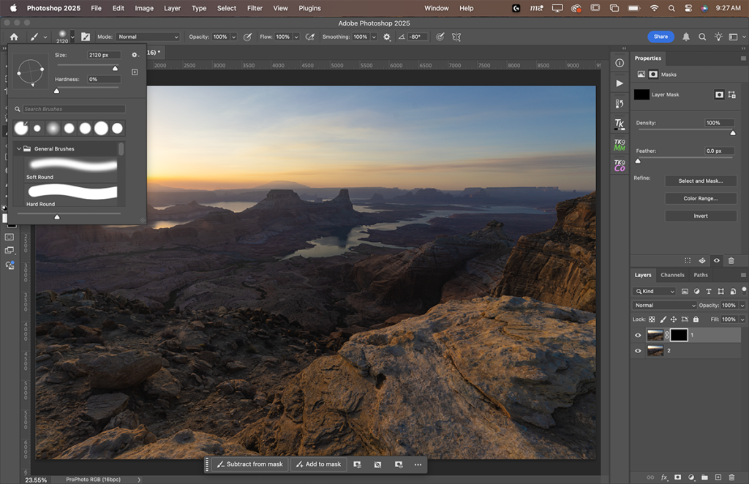Click the Select and Mask button

(x=700, y=181)
